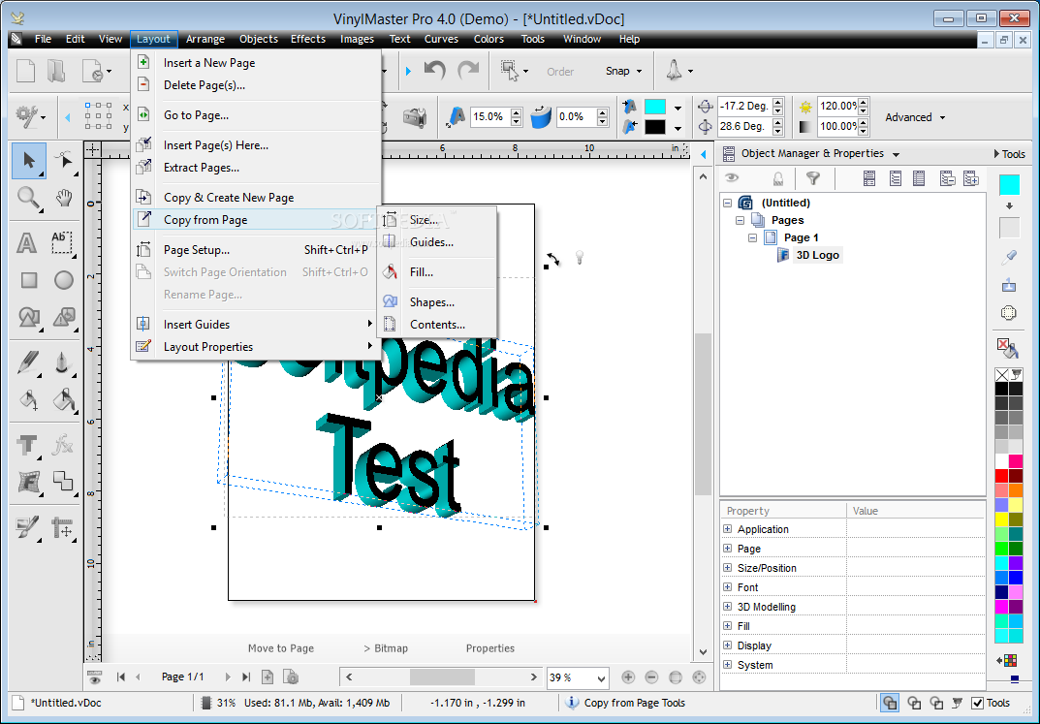Select the arrow Selection tool
The width and height of the screenshot is (1040, 724).
click(28, 161)
